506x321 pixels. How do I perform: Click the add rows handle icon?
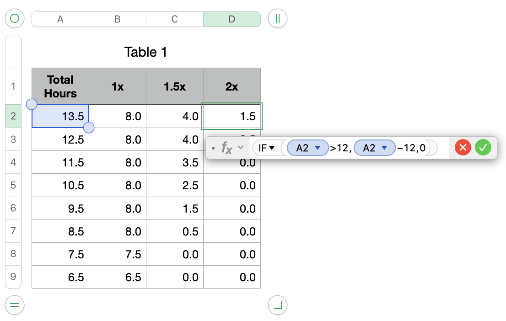15,305
